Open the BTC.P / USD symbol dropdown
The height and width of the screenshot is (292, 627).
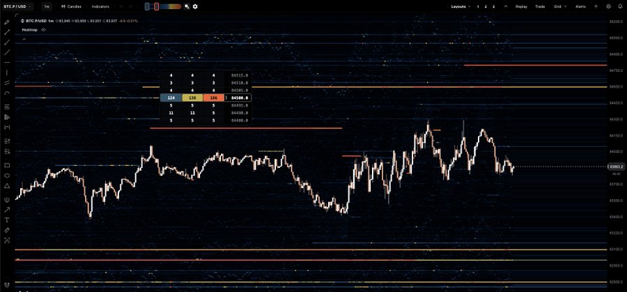[x=17, y=6]
